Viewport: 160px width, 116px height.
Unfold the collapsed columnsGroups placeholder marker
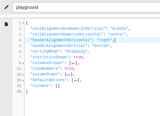pos(73,63)
